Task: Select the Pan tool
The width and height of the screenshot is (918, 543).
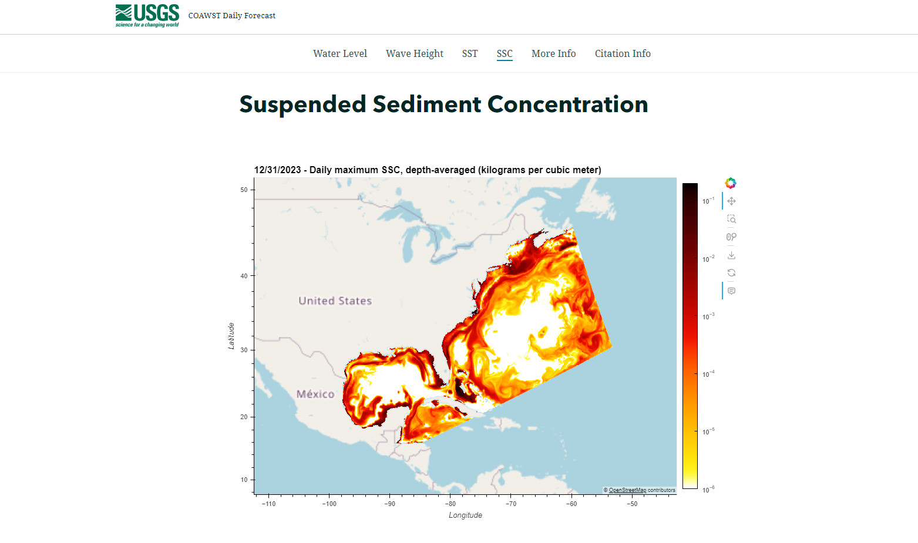Action: (731, 201)
